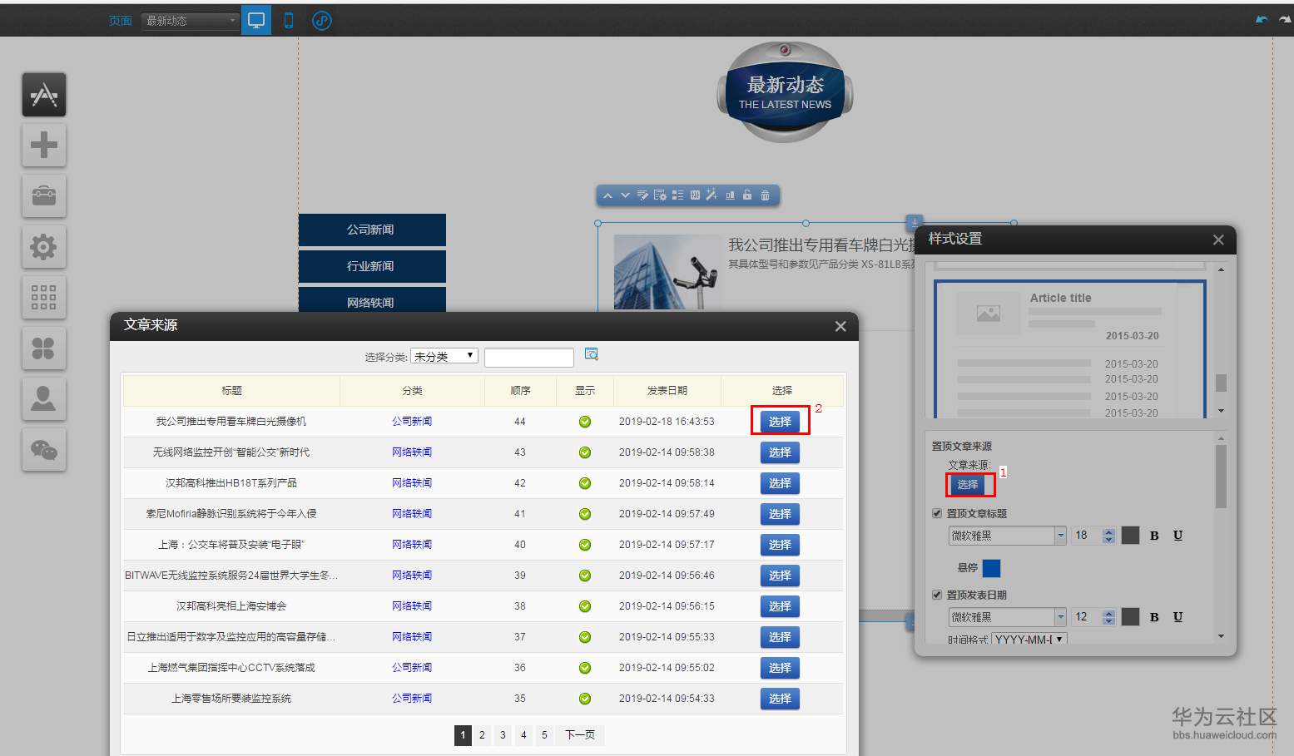The height and width of the screenshot is (756, 1294).
Task: Go to page 3 of article list
Action: tap(503, 735)
